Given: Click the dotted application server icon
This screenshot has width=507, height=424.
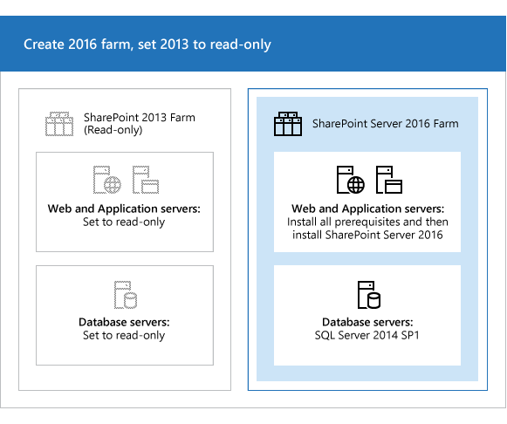Looking at the screenshot, I should (x=146, y=180).
